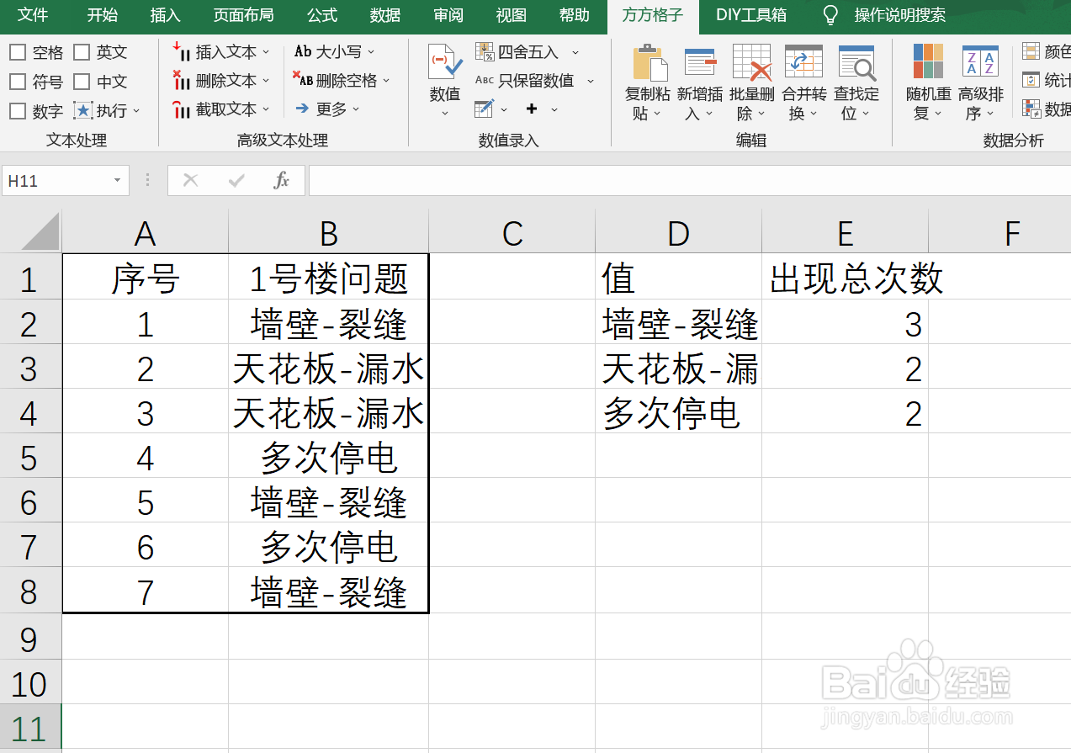Click the 更多 arrow icon
Viewport: 1071px width, 753px height.
pyautogui.click(x=303, y=109)
